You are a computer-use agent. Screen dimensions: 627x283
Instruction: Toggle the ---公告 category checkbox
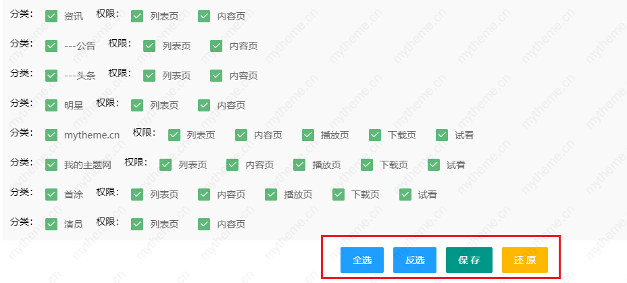(51, 46)
